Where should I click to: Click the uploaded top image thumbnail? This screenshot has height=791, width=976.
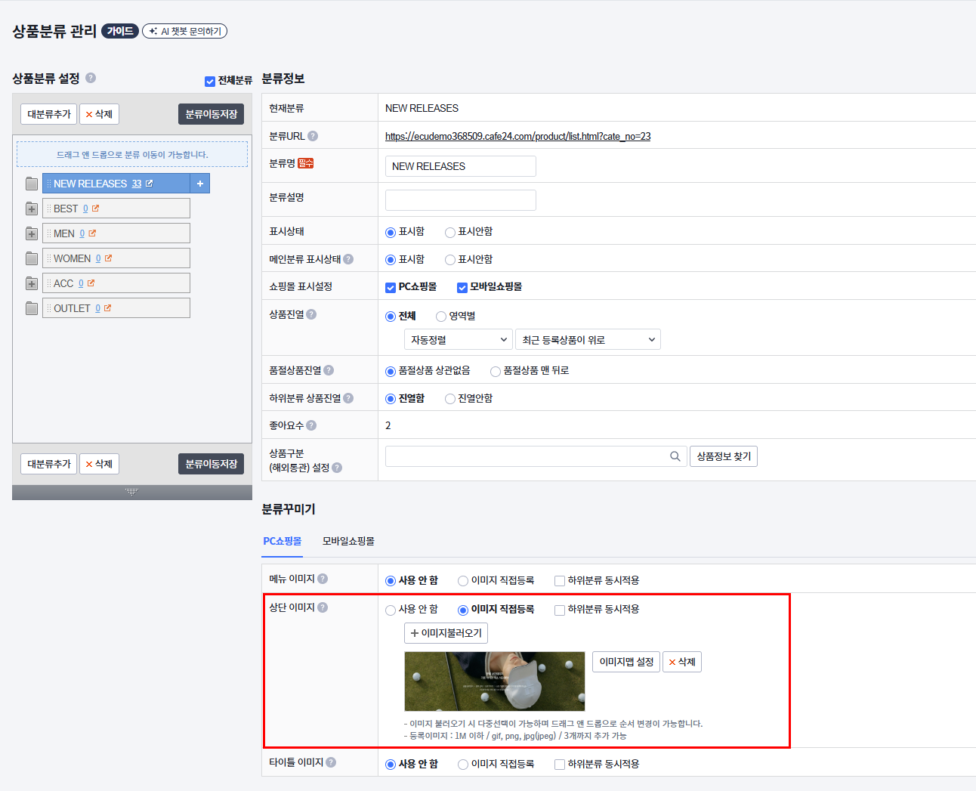tap(494, 681)
